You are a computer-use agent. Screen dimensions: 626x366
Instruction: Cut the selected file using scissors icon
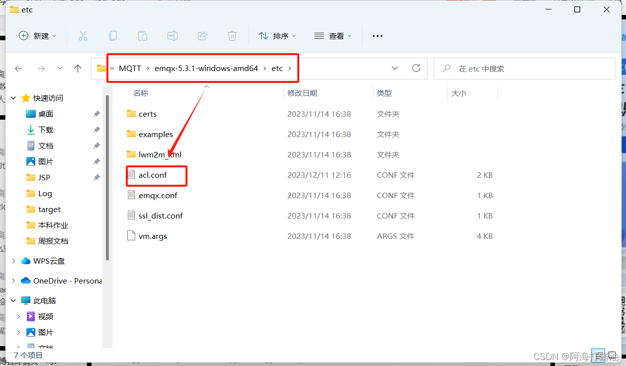click(83, 35)
